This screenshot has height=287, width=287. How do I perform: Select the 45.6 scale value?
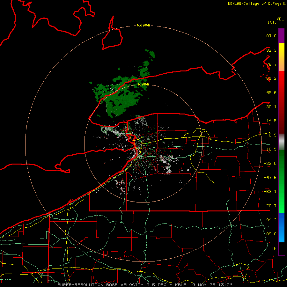coord(271,92)
